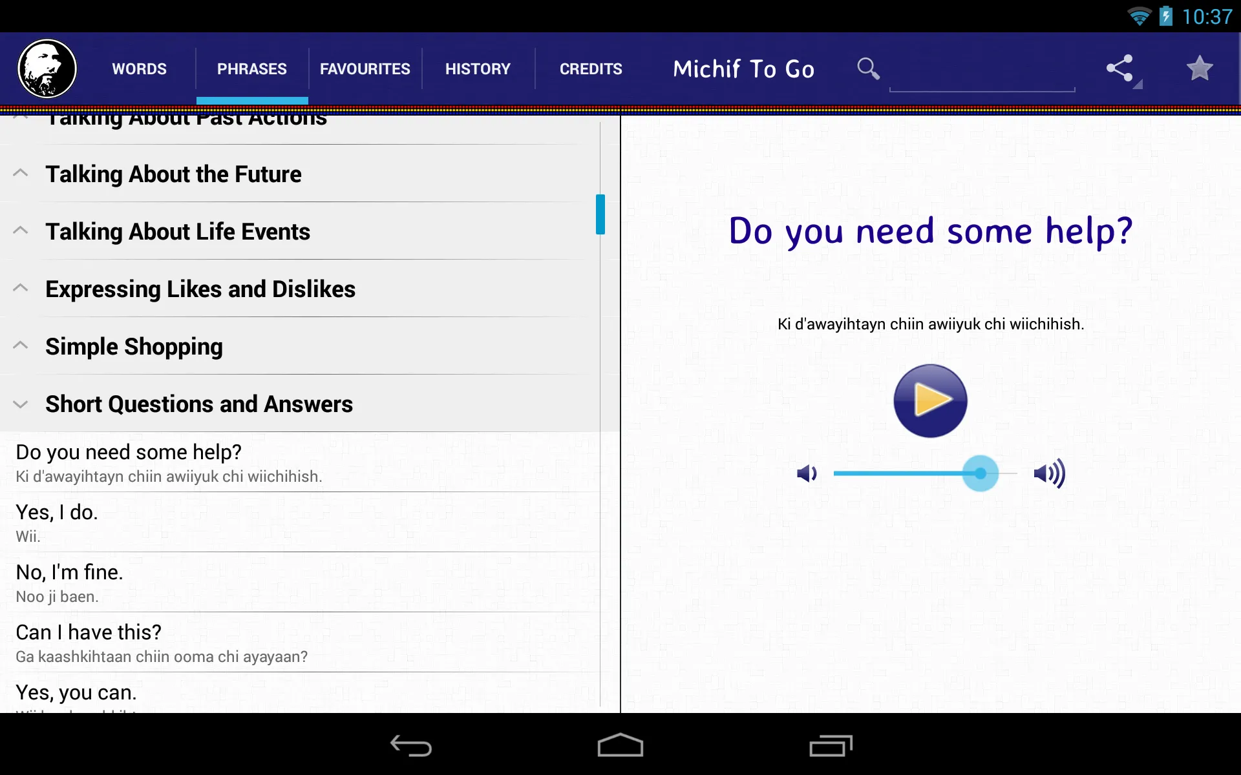
Task: Click the play button to hear pronunciation
Action: [930, 401]
